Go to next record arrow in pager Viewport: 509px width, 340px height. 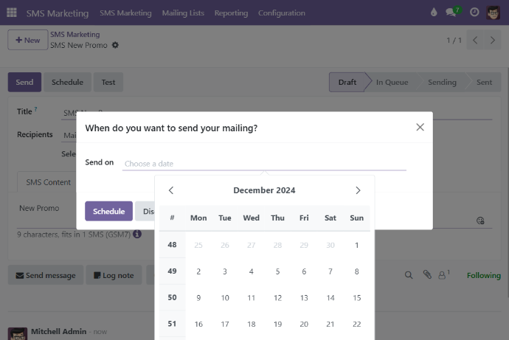493,40
